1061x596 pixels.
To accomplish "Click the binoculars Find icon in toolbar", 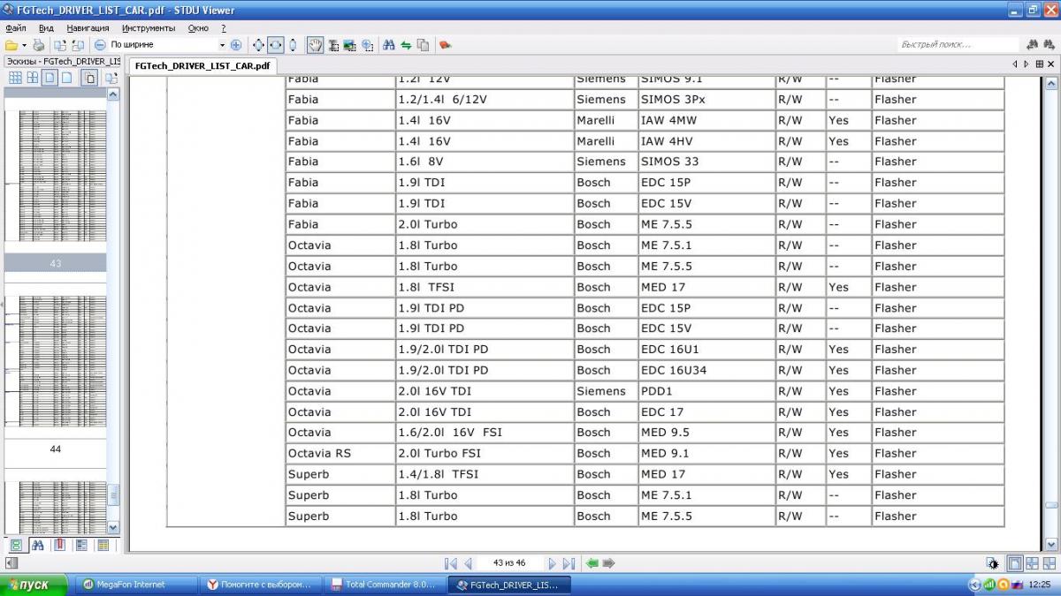I will click(388, 44).
